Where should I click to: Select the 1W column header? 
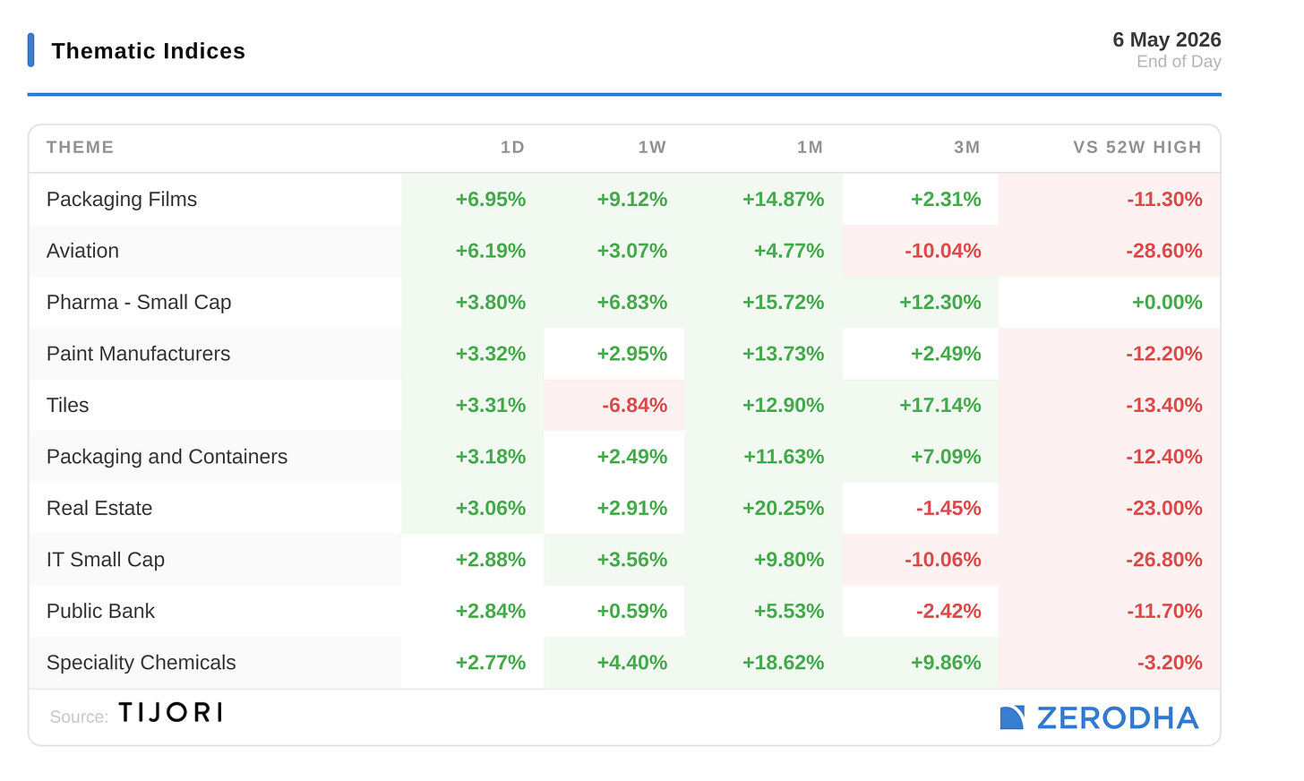coord(652,148)
